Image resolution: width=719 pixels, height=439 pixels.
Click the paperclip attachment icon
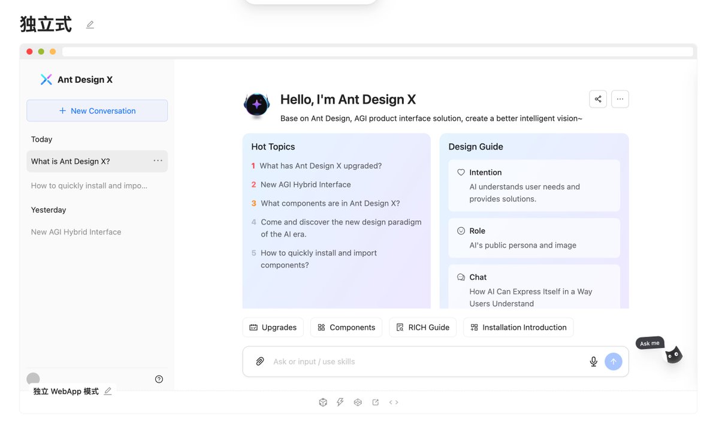coord(260,361)
